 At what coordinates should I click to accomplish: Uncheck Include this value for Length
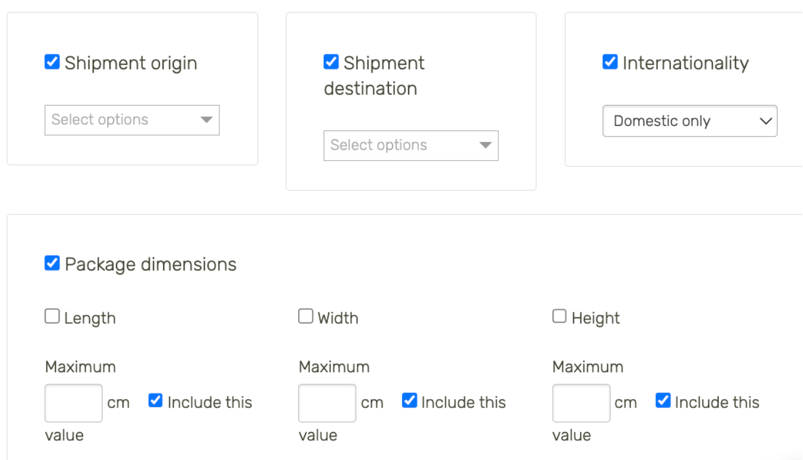pos(155,401)
